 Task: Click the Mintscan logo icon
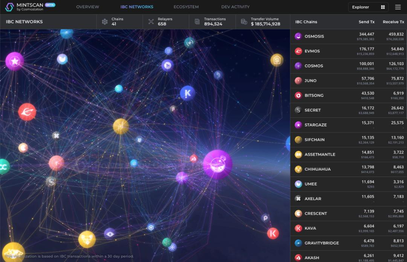coord(9,7)
